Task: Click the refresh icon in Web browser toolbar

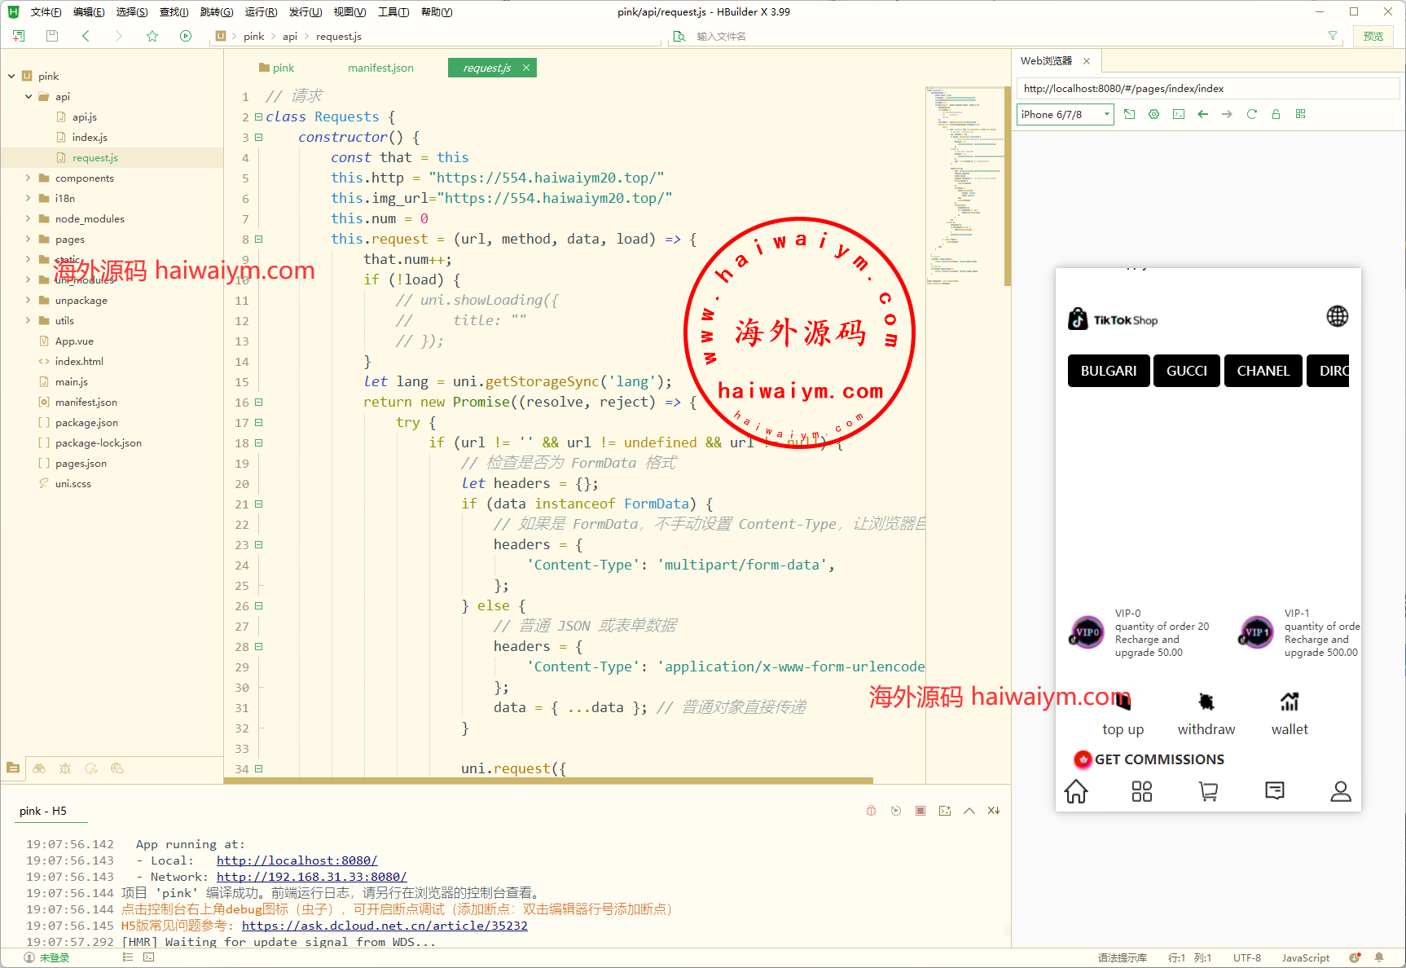Action: [x=1251, y=114]
